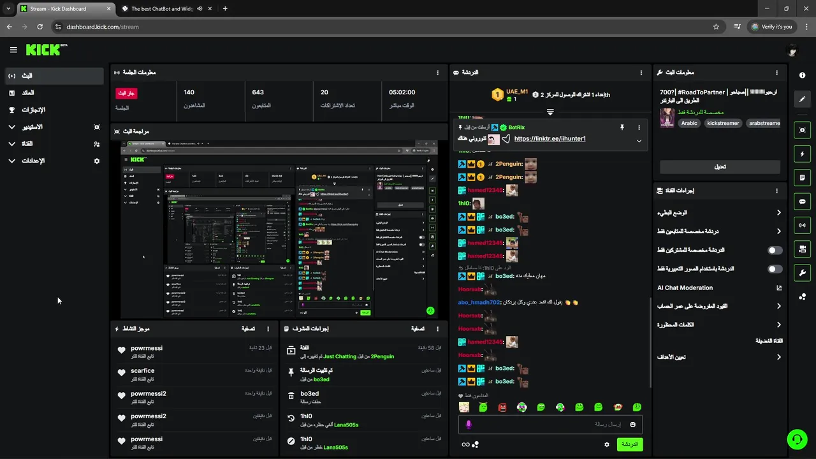Select البث in left sidebar
The height and width of the screenshot is (459, 816).
coord(54,76)
